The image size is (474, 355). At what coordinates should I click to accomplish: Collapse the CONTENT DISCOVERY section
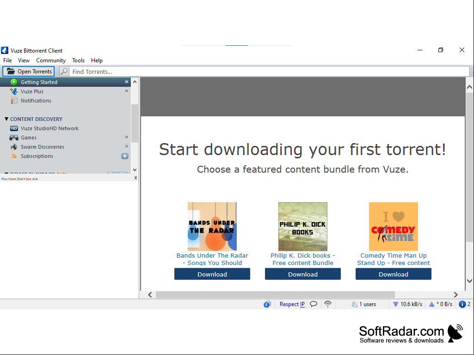(x=6, y=119)
